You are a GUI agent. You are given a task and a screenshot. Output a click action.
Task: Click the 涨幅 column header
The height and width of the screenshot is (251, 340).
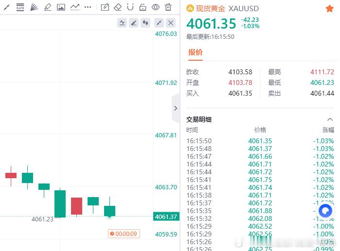point(328,130)
